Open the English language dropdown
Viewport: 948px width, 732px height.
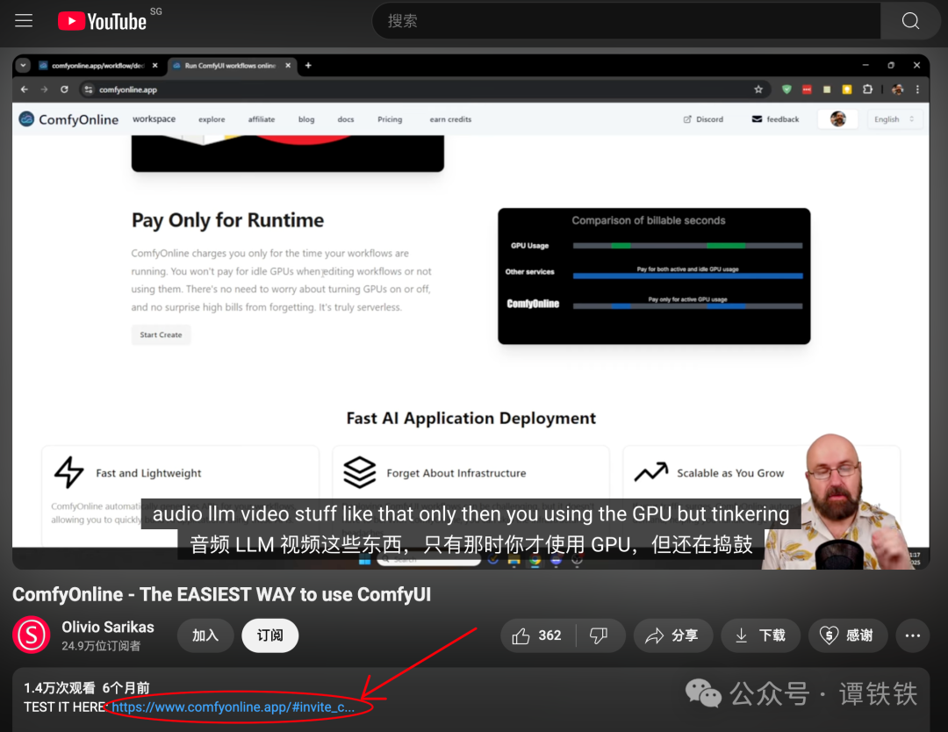tap(894, 119)
